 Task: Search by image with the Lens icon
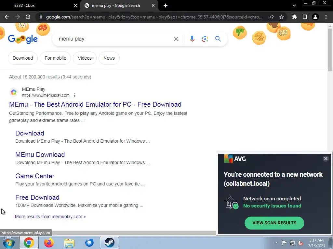pyautogui.click(x=205, y=39)
